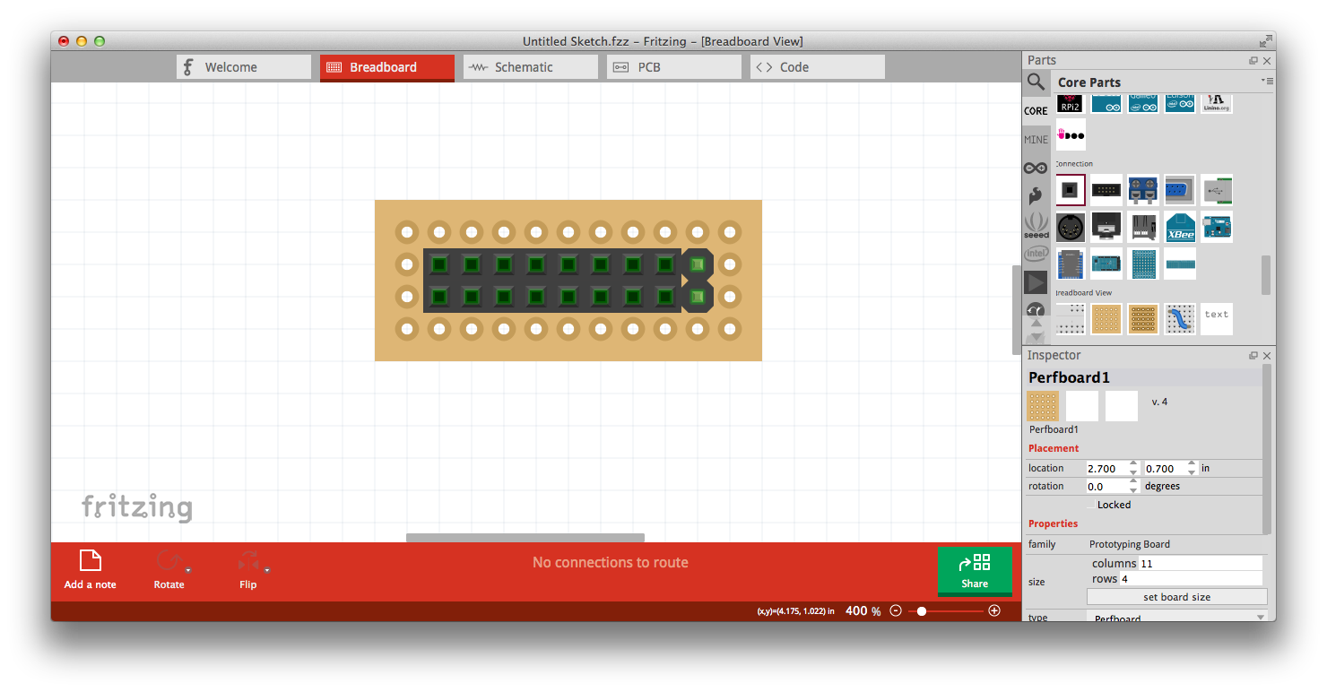Select the blue D-sub connector part
This screenshot has height=692, width=1327.
(x=1180, y=190)
